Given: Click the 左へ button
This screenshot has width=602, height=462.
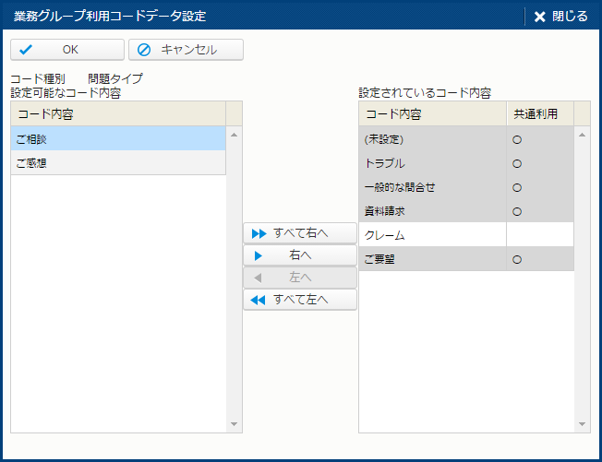Looking at the screenshot, I should pyautogui.click(x=300, y=278).
